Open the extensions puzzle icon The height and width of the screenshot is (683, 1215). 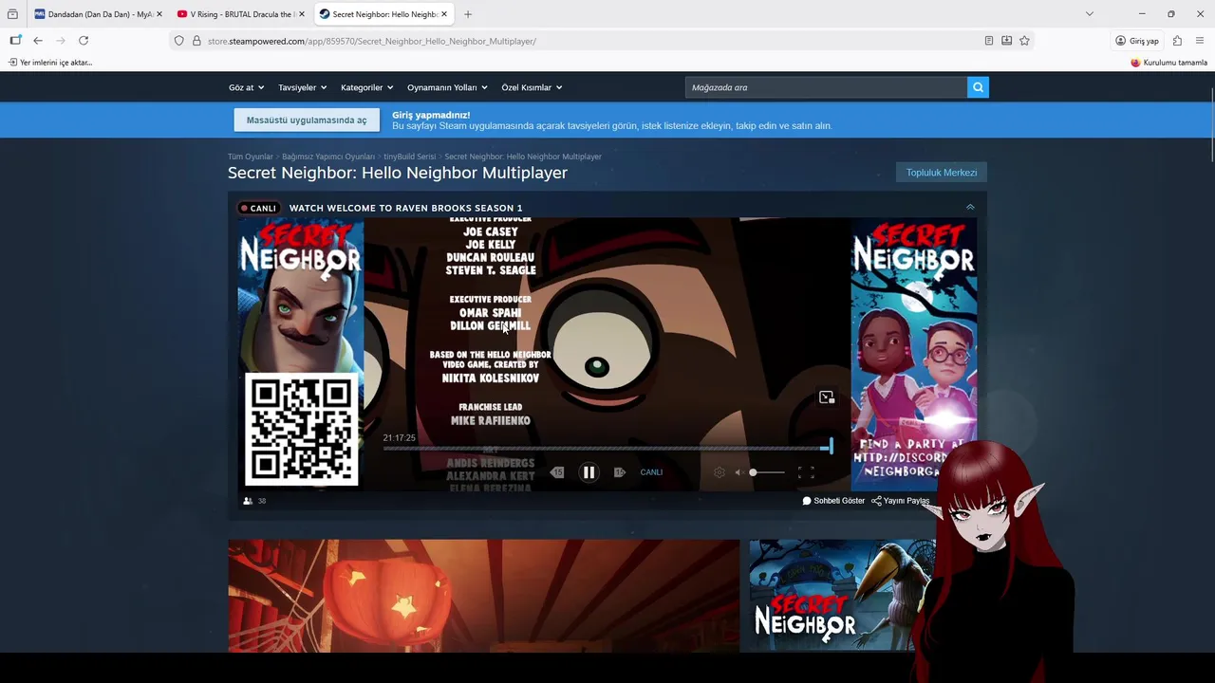point(1177,41)
